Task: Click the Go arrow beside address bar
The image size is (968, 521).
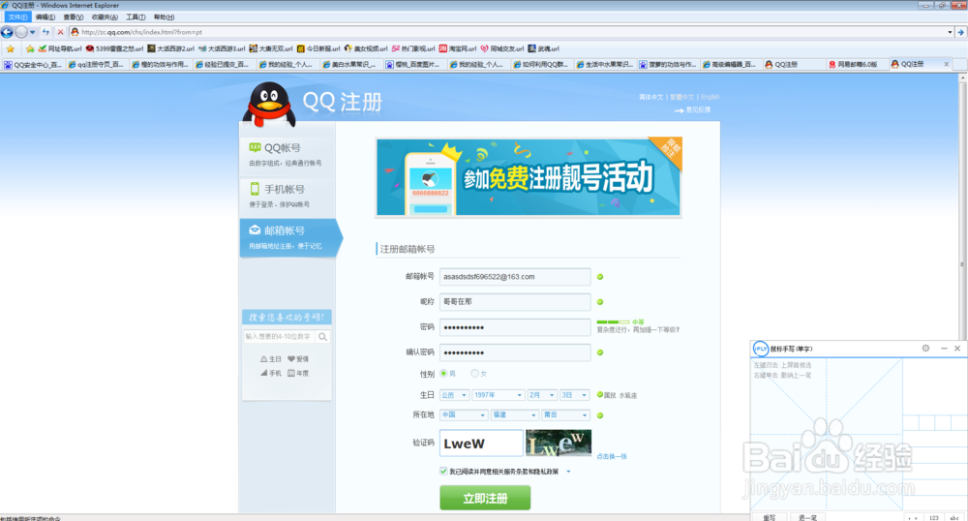Action: (961, 32)
